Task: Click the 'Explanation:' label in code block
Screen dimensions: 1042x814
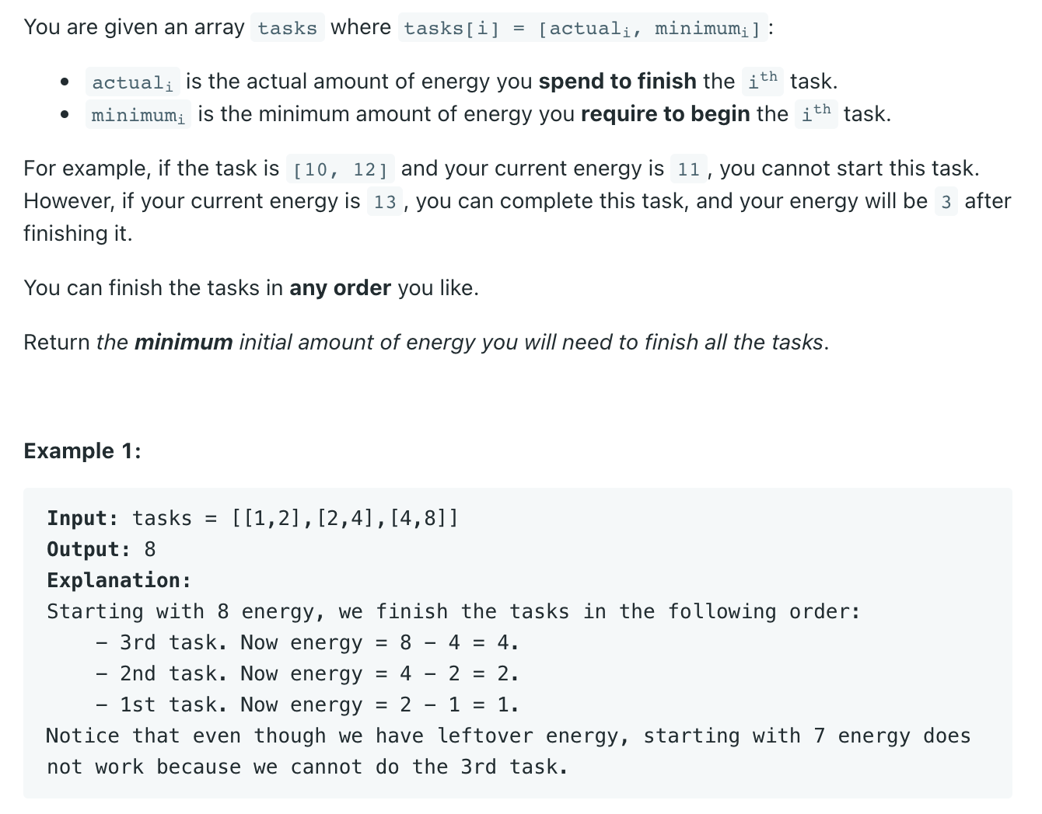Action: click(x=119, y=580)
